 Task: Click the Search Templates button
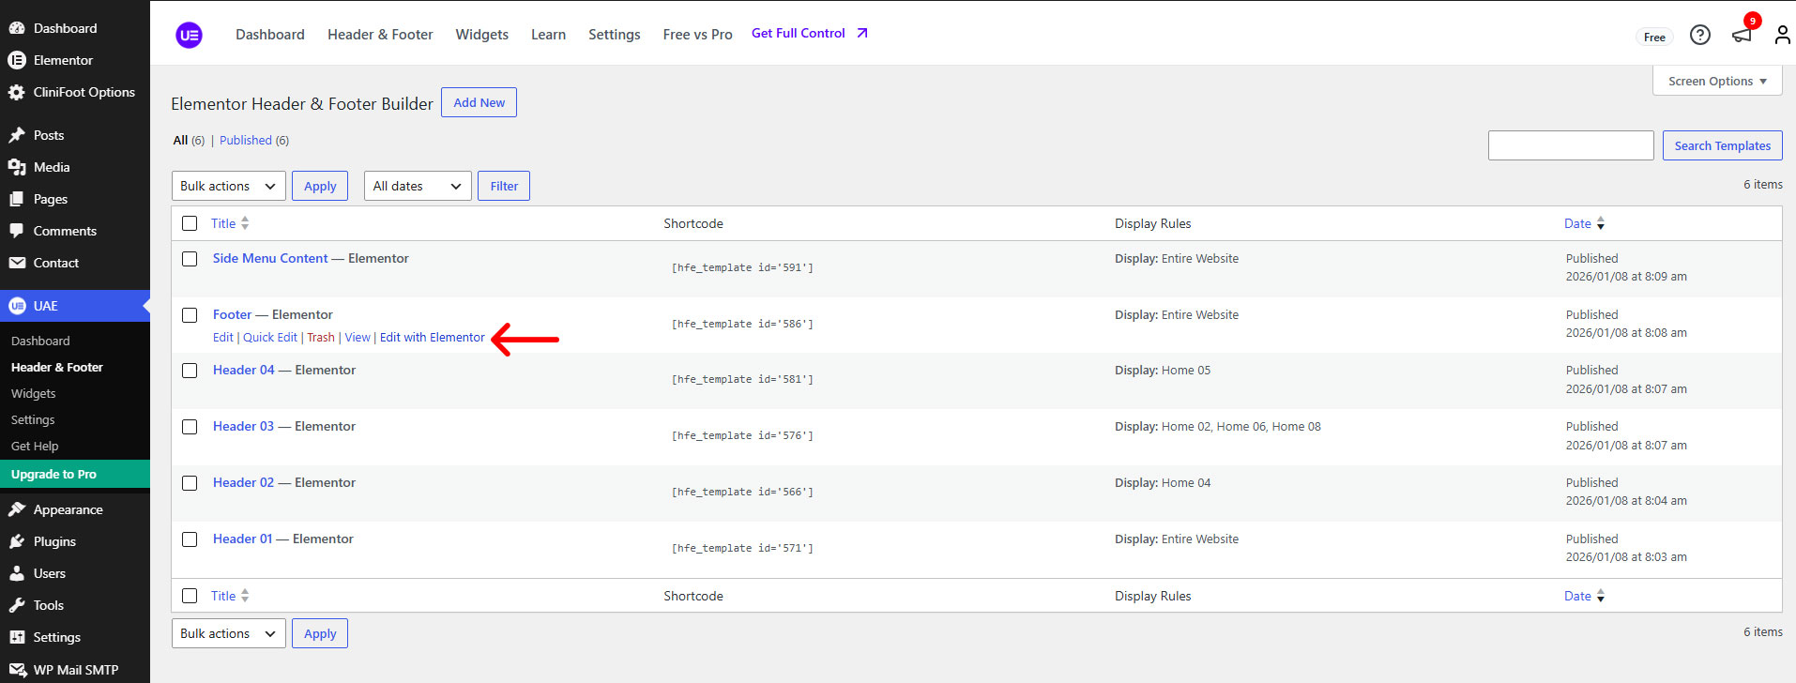(x=1722, y=145)
